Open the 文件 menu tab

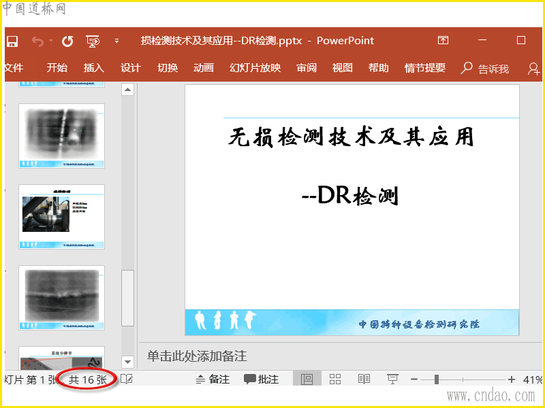14,67
